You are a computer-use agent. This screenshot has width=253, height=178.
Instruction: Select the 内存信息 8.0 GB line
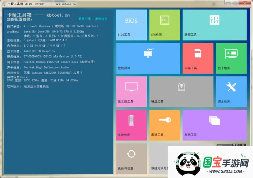click(x=36, y=46)
